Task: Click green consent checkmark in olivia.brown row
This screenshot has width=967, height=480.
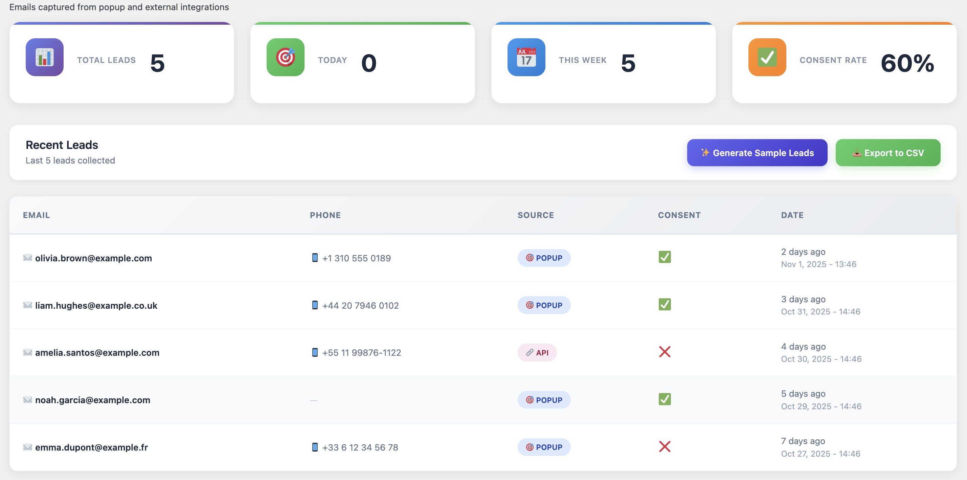Action: (x=665, y=257)
